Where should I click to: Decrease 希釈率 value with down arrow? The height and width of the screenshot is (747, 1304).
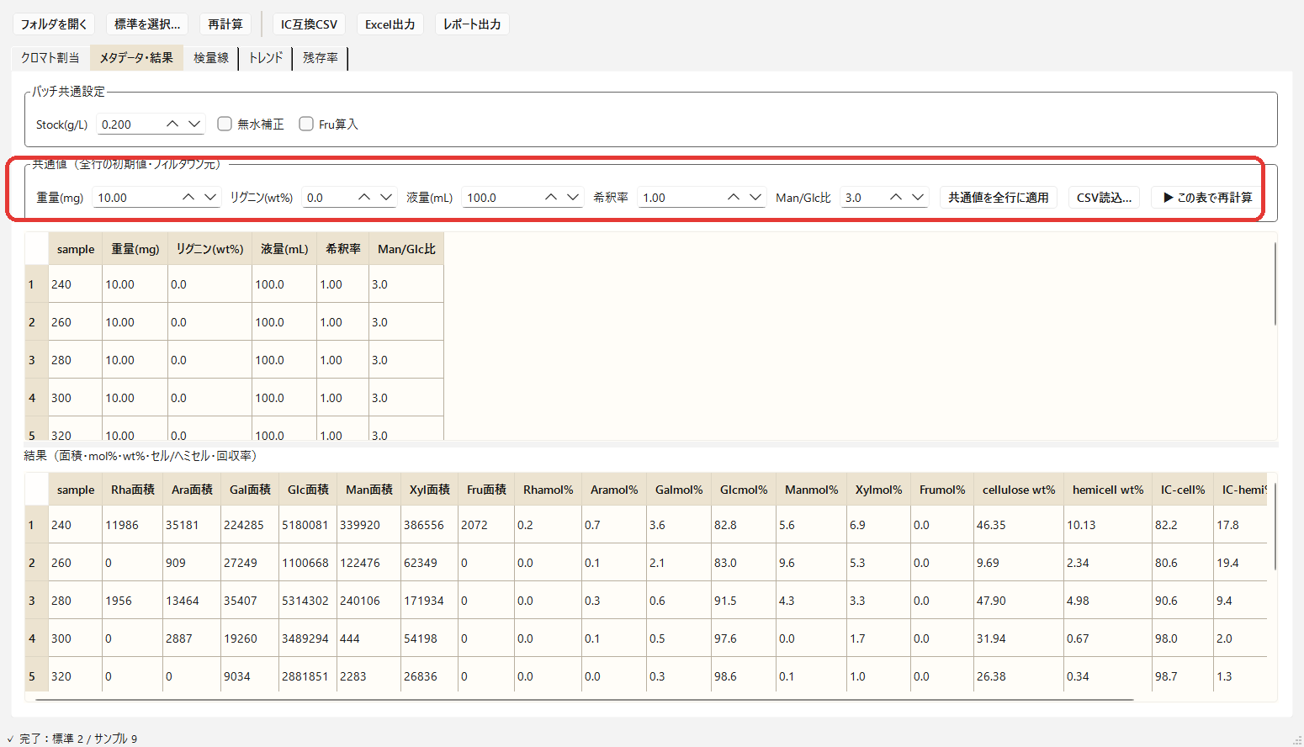(x=755, y=198)
